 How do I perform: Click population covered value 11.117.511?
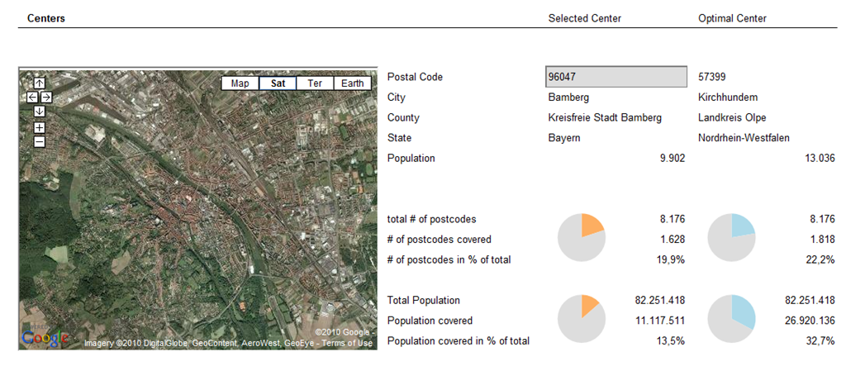[x=662, y=321]
